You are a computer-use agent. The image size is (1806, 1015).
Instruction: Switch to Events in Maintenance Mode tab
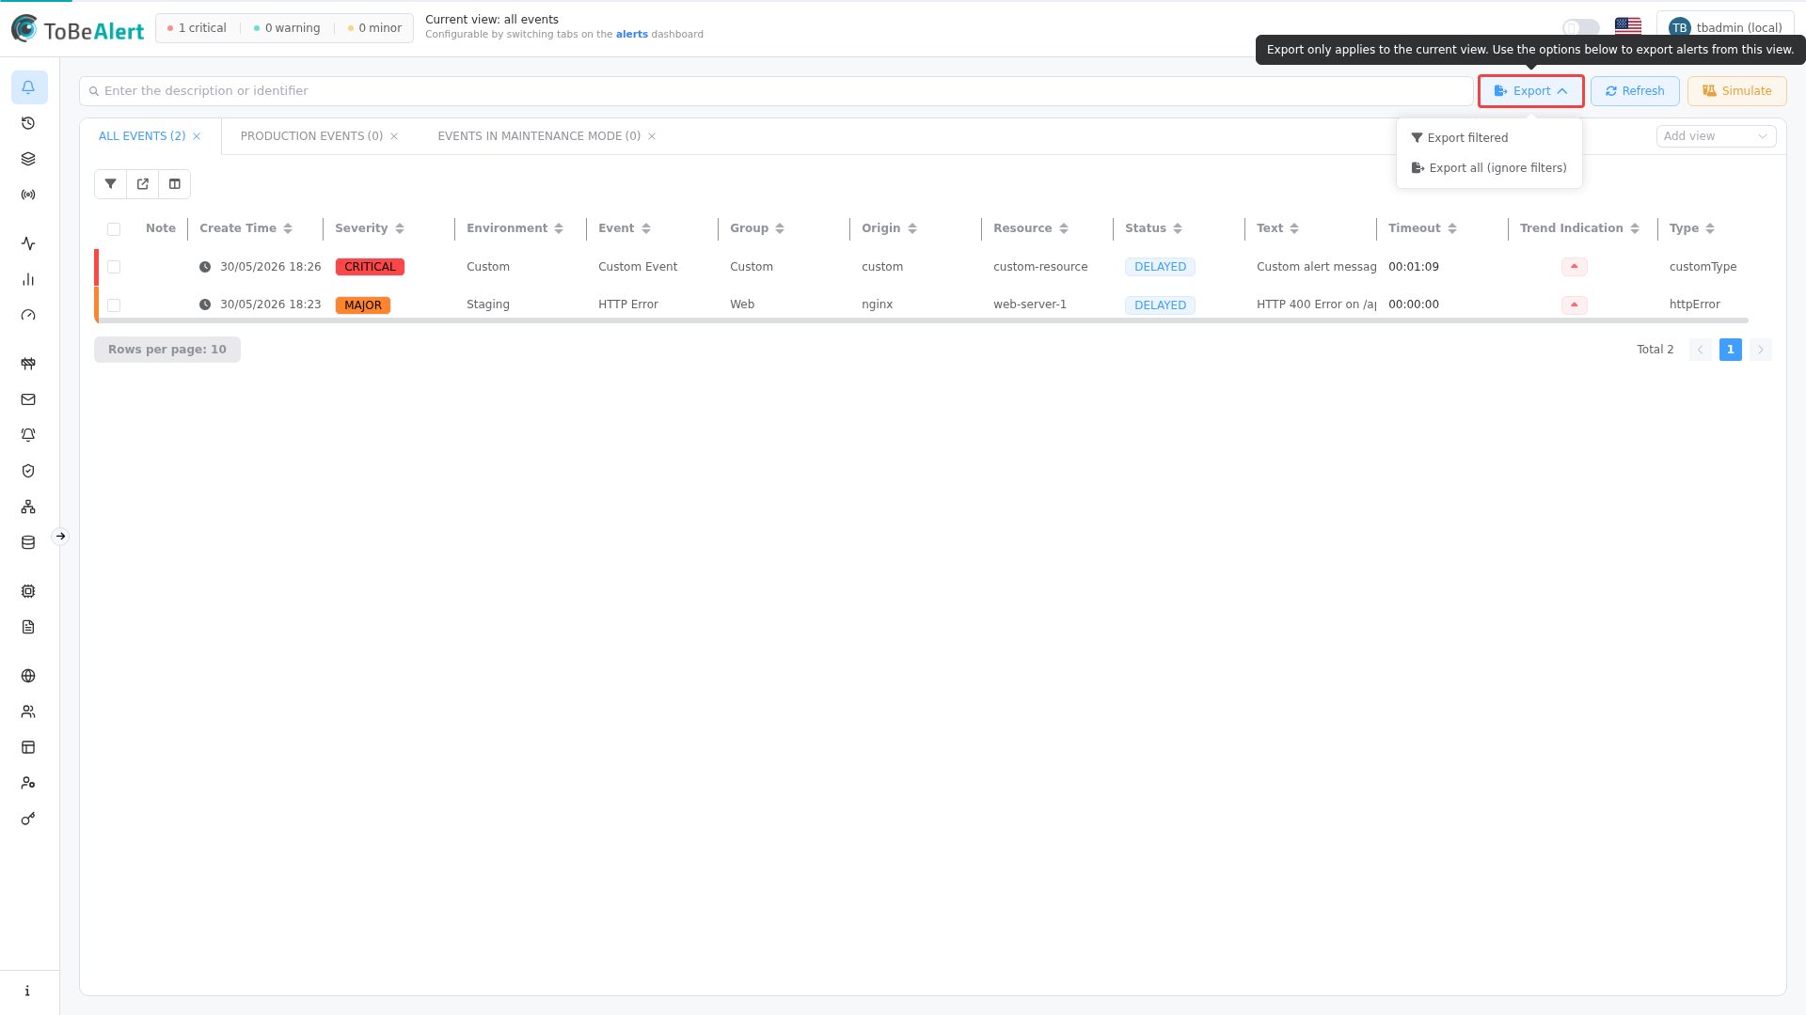539,136
